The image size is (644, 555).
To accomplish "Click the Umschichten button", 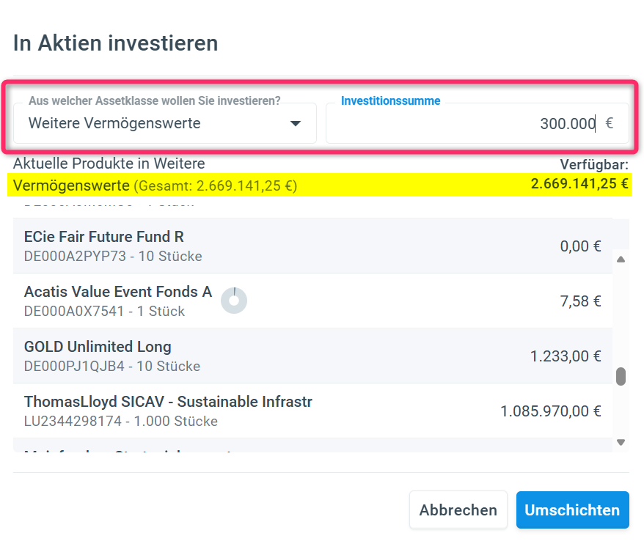I will click(x=573, y=510).
